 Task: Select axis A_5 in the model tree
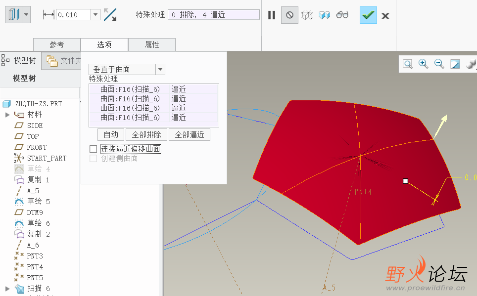(x=33, y=191)
